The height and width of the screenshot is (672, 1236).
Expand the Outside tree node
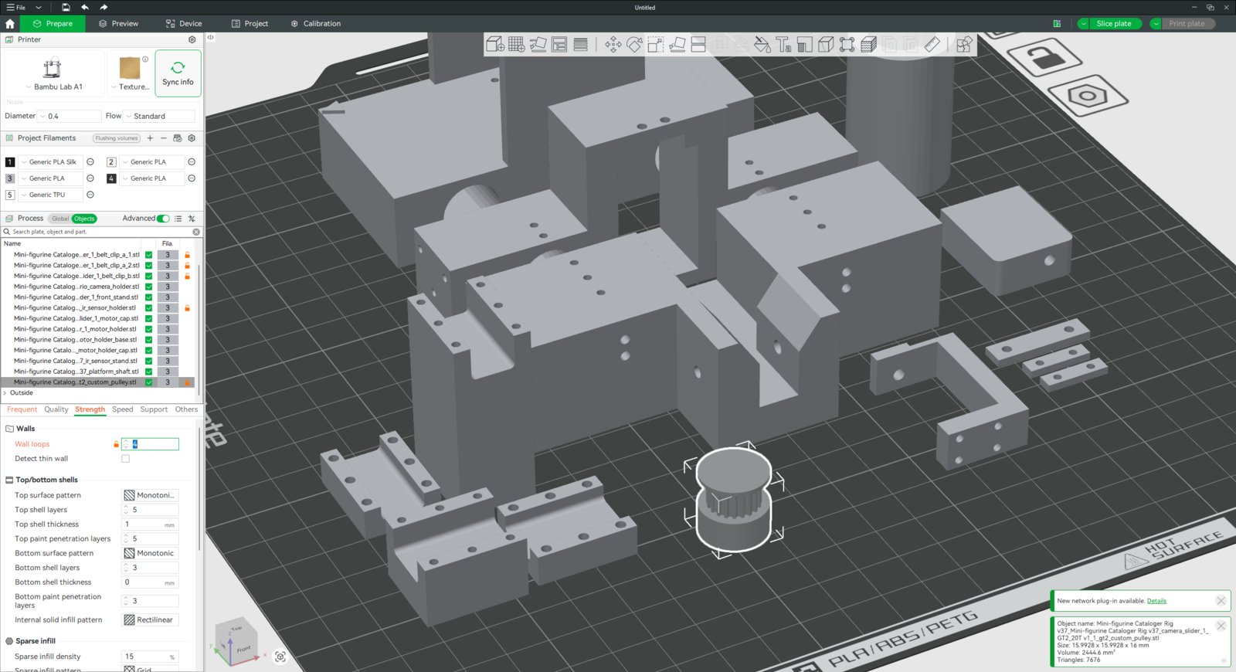click(5, 393)
